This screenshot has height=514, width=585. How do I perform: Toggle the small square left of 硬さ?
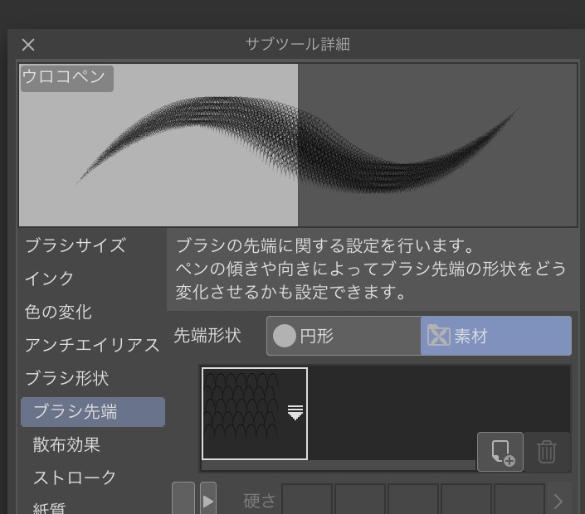click(183, 500)
